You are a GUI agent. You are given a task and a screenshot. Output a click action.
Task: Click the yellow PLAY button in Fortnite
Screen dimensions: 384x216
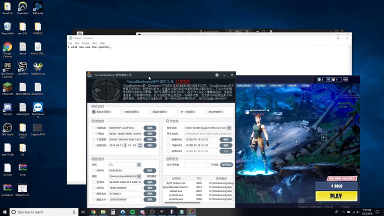(336, 196)
